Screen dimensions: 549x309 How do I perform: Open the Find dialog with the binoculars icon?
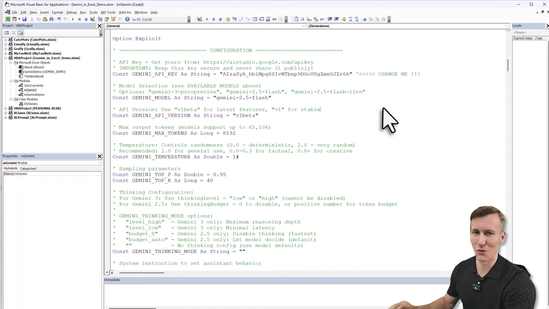pos(51,19)
